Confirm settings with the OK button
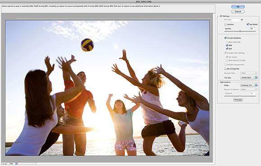This screenshot has width=261, height=166. click(238, 7)
